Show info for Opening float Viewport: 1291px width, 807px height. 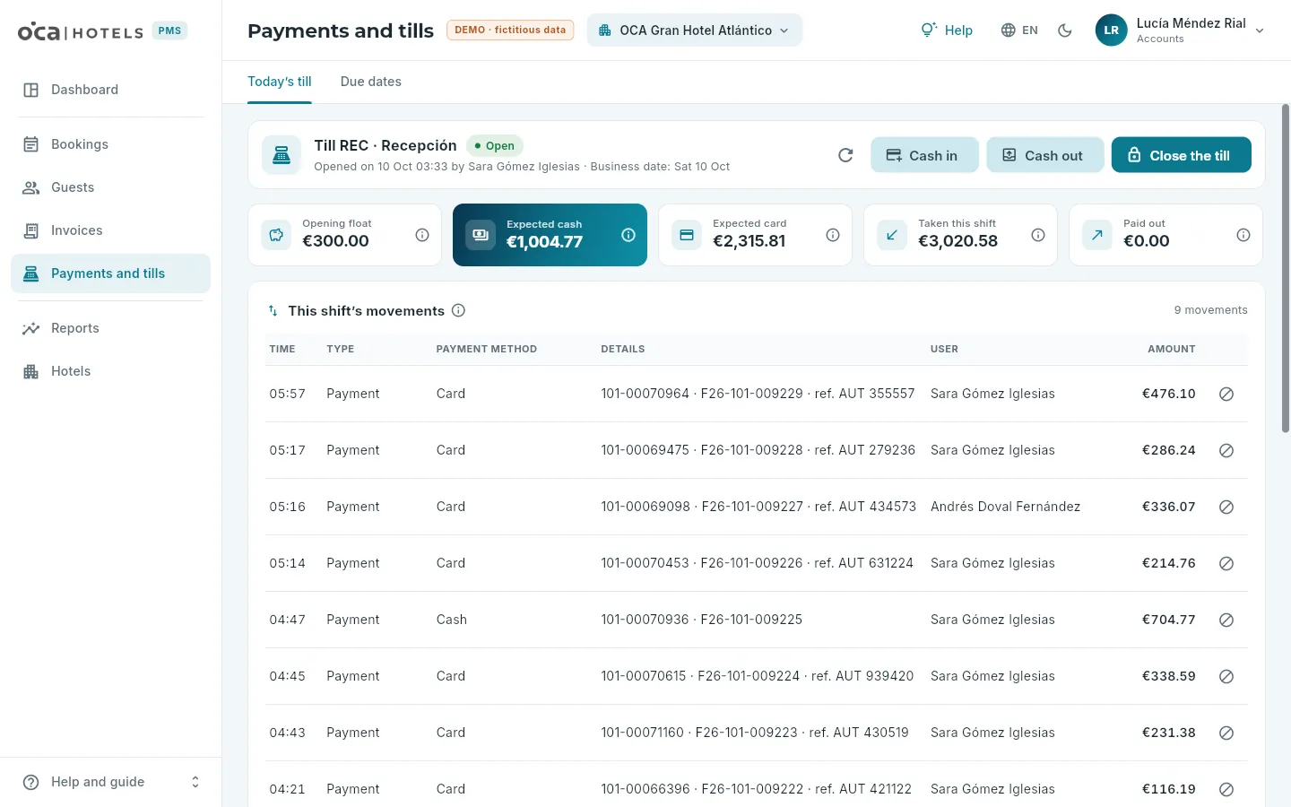coord(422,235)
